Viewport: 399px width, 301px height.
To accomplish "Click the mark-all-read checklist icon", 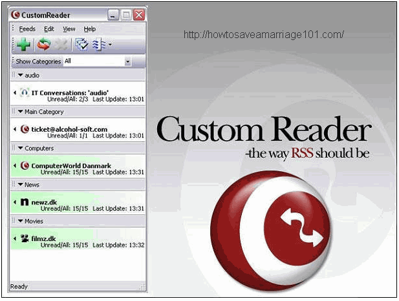I will 81,45.
